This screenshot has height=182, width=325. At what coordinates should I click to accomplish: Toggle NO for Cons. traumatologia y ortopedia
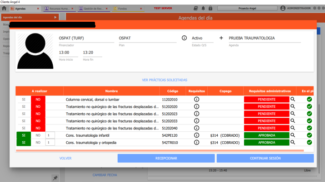(x=38, y=143)
